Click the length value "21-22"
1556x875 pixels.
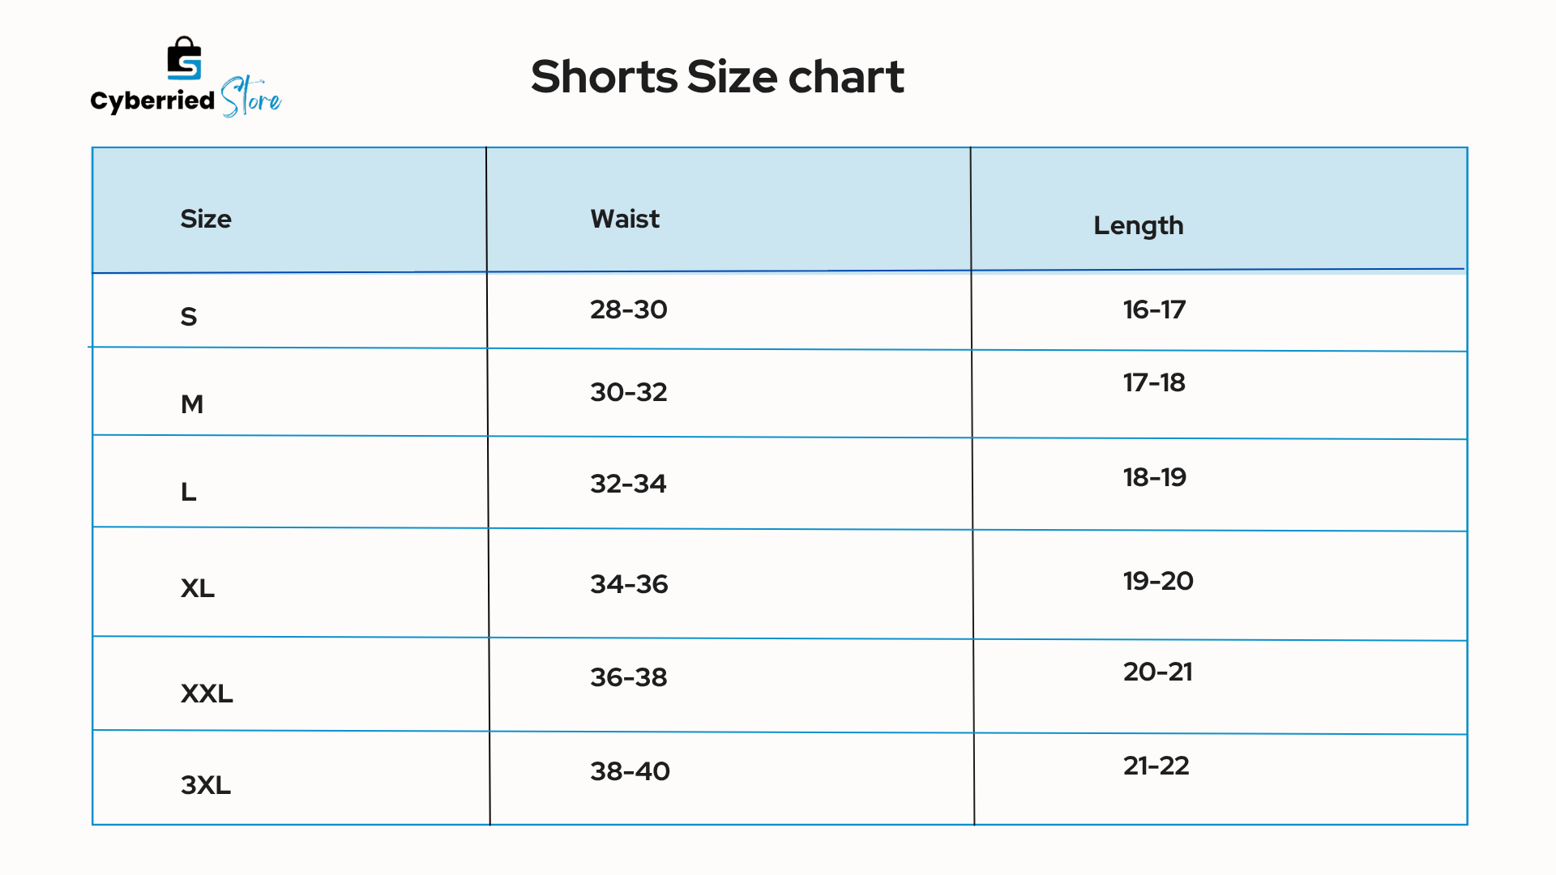(1156, 766)
